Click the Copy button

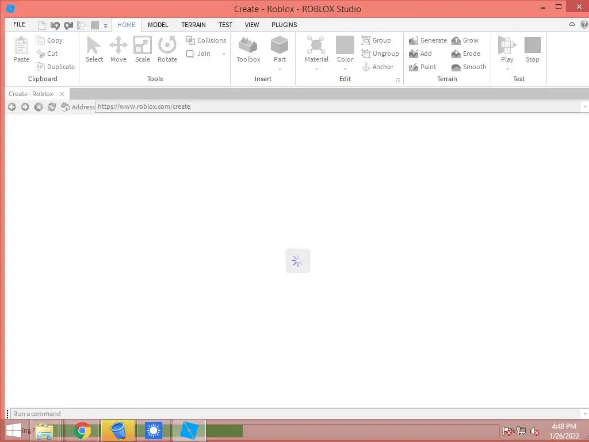49,40
